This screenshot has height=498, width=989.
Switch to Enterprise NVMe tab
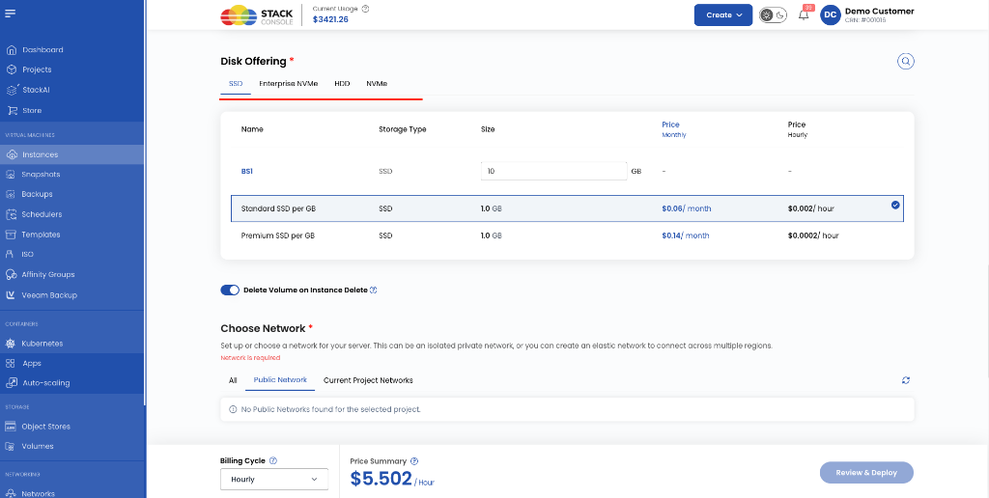[288, 83]
